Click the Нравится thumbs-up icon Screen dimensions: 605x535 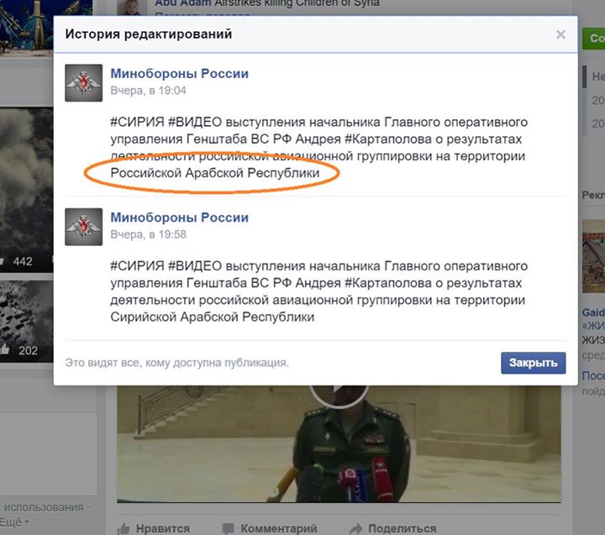(124, 528)
